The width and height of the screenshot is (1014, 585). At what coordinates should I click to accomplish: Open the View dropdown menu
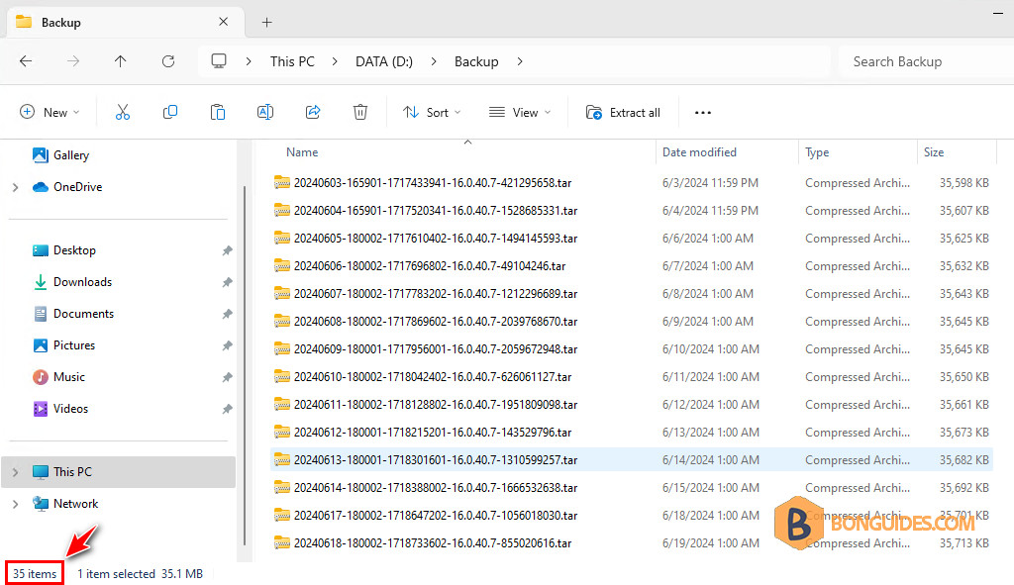point(520,113)
